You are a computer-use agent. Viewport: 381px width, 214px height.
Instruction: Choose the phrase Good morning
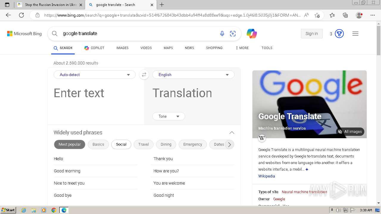tap(67, 171)
